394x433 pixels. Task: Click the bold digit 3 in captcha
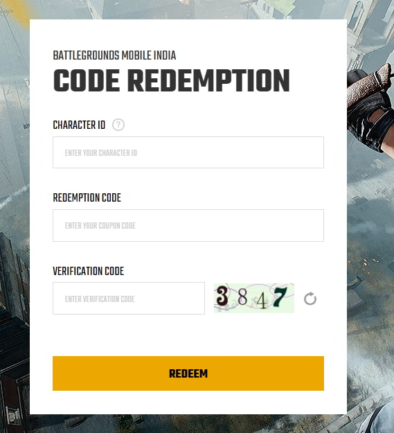point(222,296)
